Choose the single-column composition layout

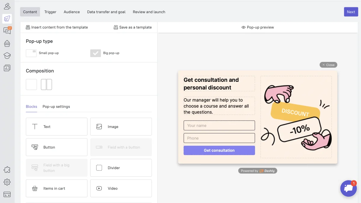[31, 85]
